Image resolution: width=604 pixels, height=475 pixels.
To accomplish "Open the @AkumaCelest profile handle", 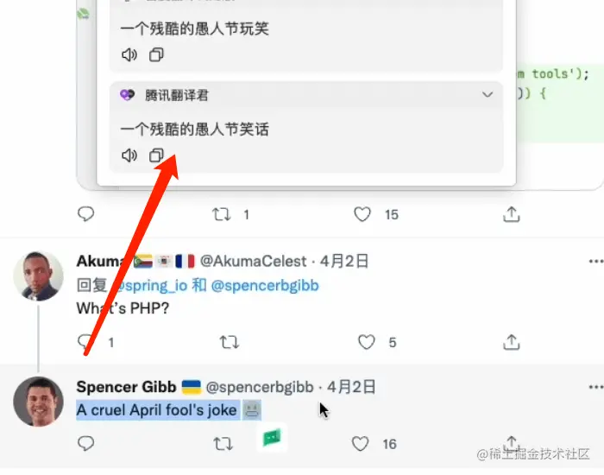I will click(254, 262).
